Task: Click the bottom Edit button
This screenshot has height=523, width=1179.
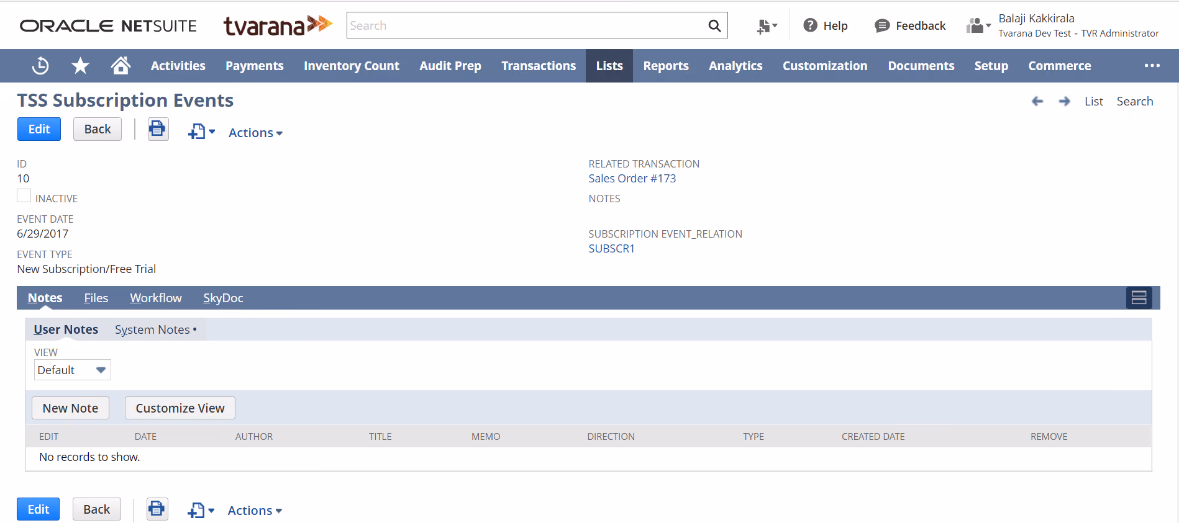Action: pos(39,509)
